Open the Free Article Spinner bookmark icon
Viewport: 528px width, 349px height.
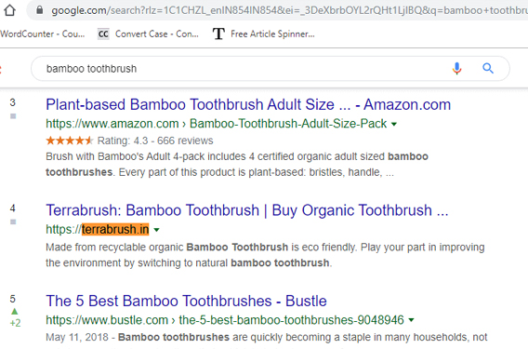coord(218,34)
